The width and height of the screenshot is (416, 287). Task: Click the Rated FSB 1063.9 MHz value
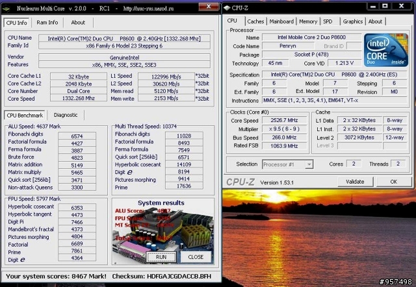(x=284, y=145)
